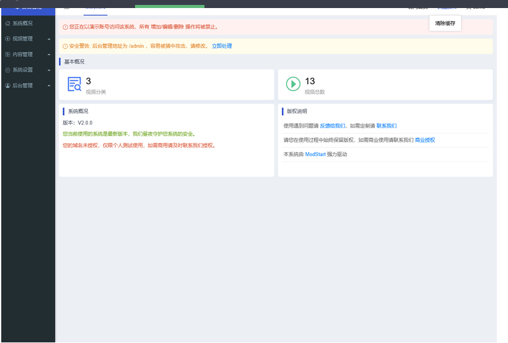Viewport: 508px width, 343px height.
Task: Click the 清除缓存 popup button
Action: point(445,24)
